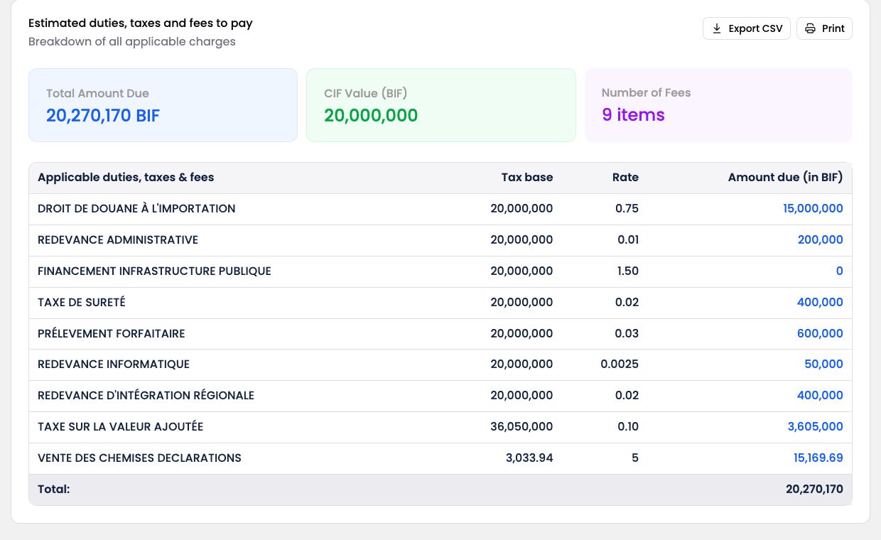
Task: Select TAXE SUR LA VALEUR AJOUTÉE row label
Action: pyautogui.click(x=121, y=427)
